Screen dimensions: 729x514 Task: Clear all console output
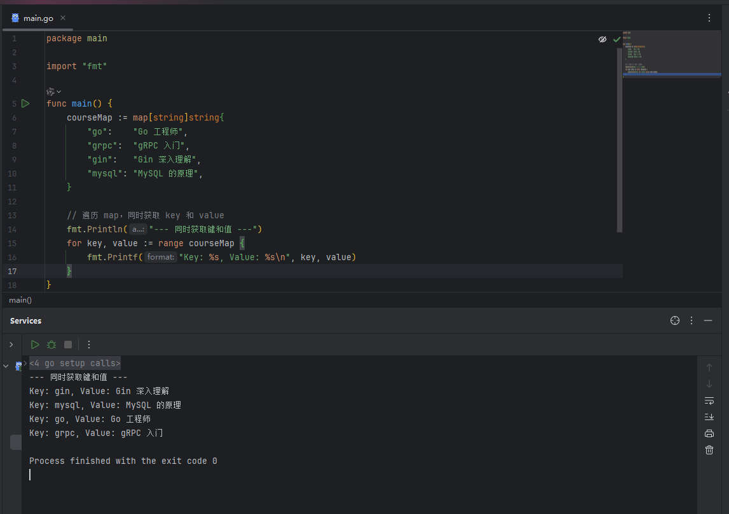pyautogui.click(x=709, y=450)
